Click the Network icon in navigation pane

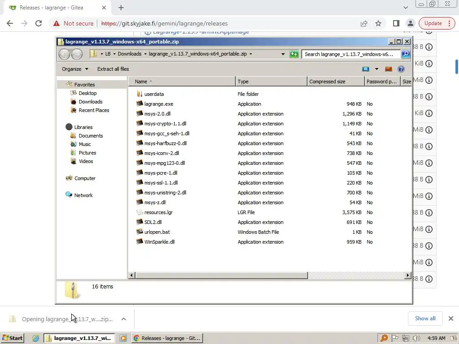pyautogui.click(x=69, y=195)
